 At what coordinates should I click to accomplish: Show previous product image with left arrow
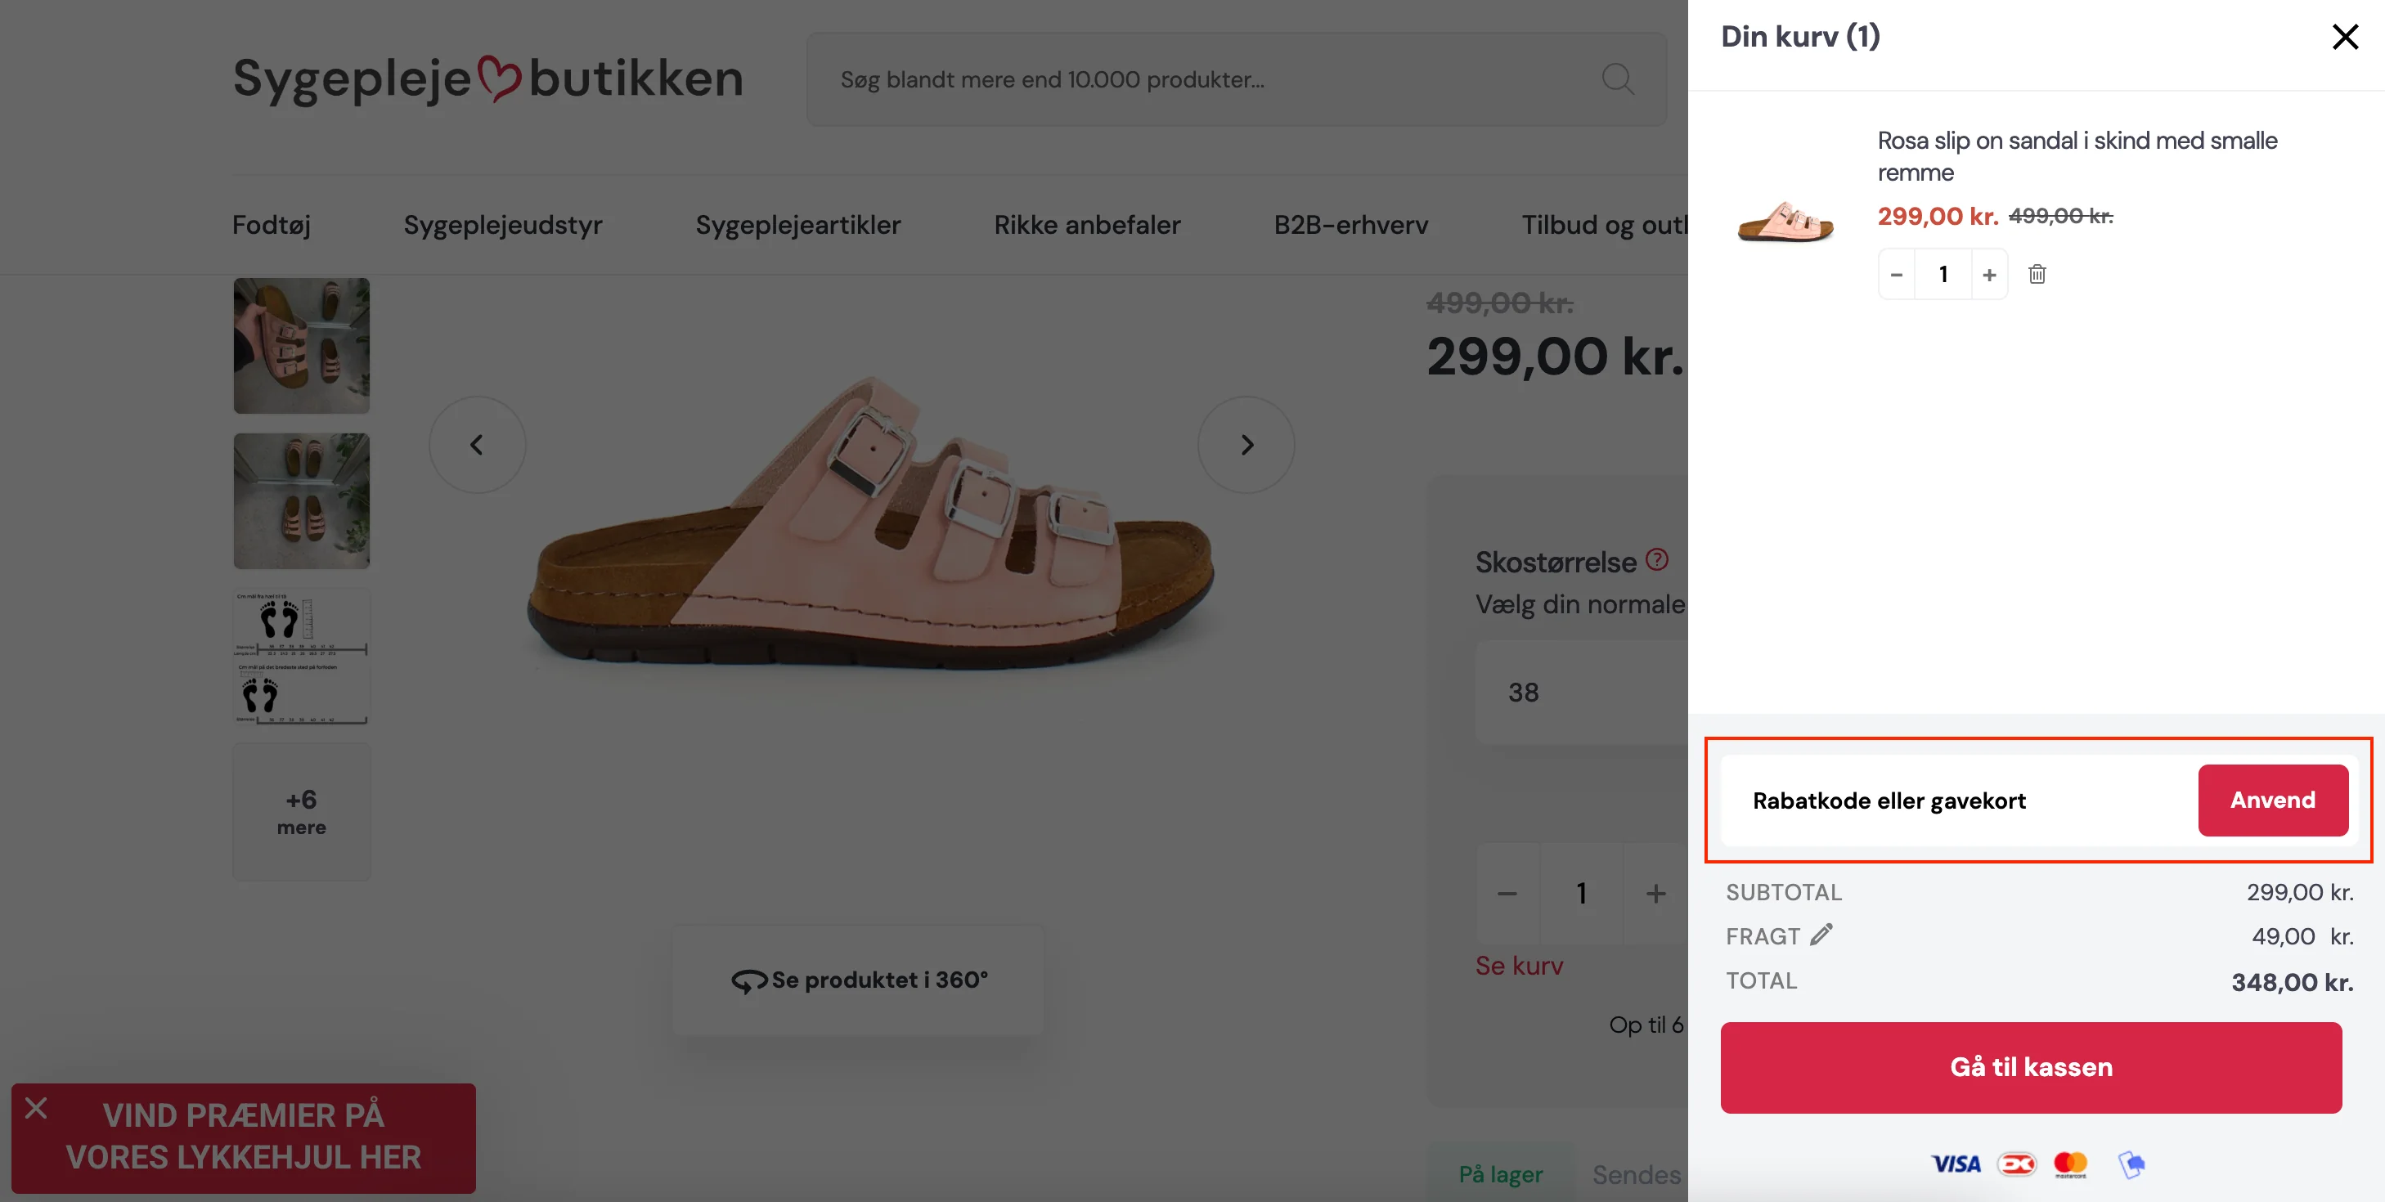point(478,444)
